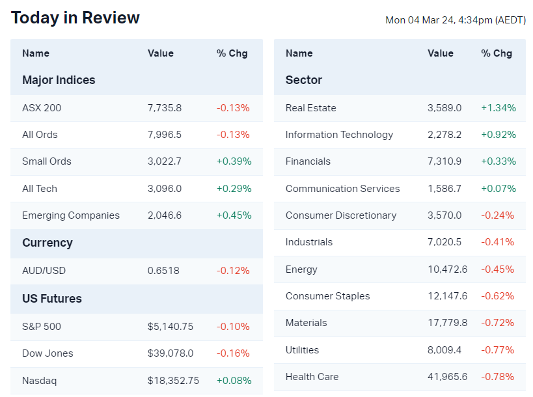Select Dow Jones futures

click(x=48, y=353)
